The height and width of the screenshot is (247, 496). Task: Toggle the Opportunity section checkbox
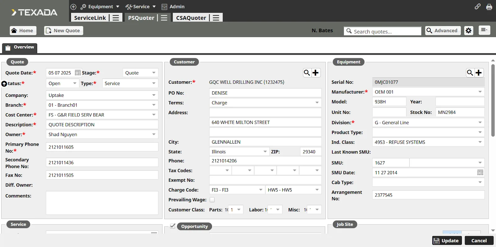(x=173, y=226)
